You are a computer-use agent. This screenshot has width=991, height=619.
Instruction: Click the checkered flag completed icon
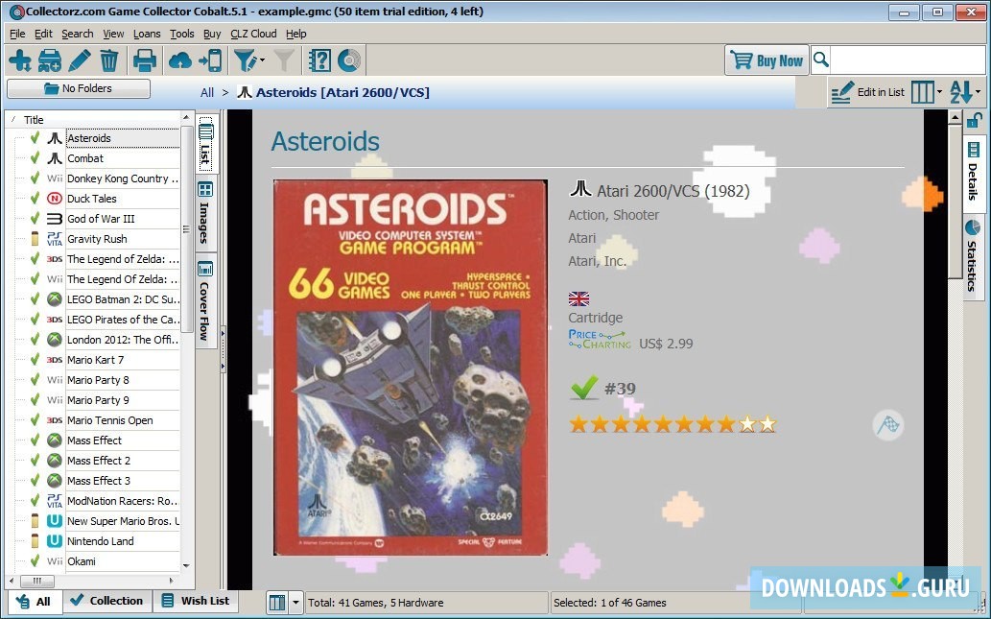tap(888, 425)
